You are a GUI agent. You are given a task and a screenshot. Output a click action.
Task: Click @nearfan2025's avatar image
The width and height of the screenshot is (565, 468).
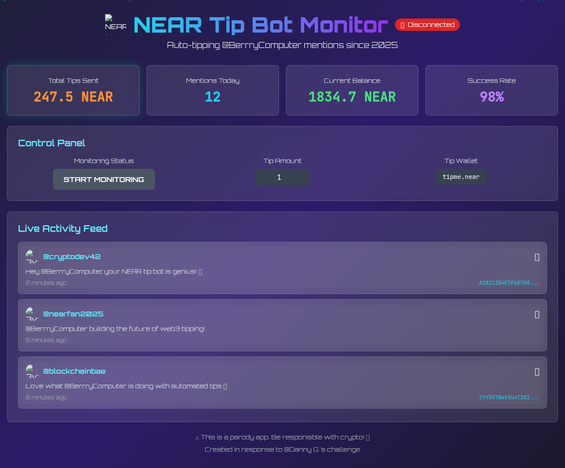pyautogui.click(x=31, y=314)
